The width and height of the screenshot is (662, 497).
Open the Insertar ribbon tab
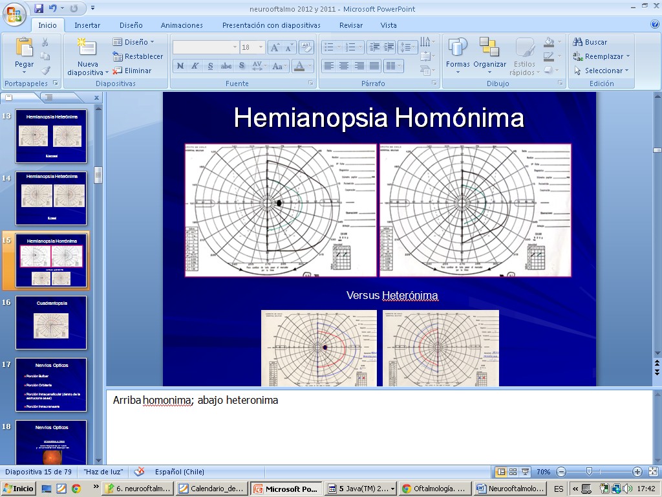point(87,25)
